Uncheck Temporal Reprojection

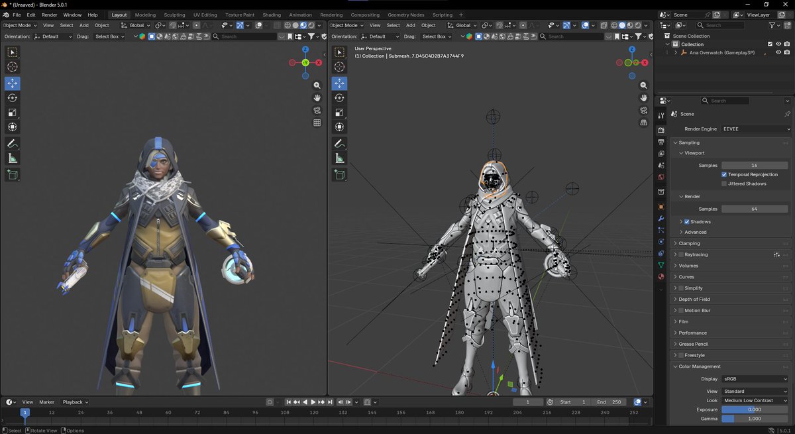724,174
